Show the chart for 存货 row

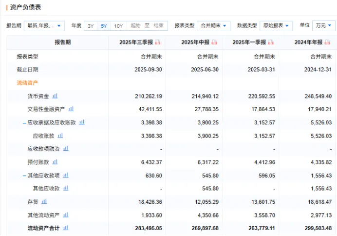[x=44, y=201]
